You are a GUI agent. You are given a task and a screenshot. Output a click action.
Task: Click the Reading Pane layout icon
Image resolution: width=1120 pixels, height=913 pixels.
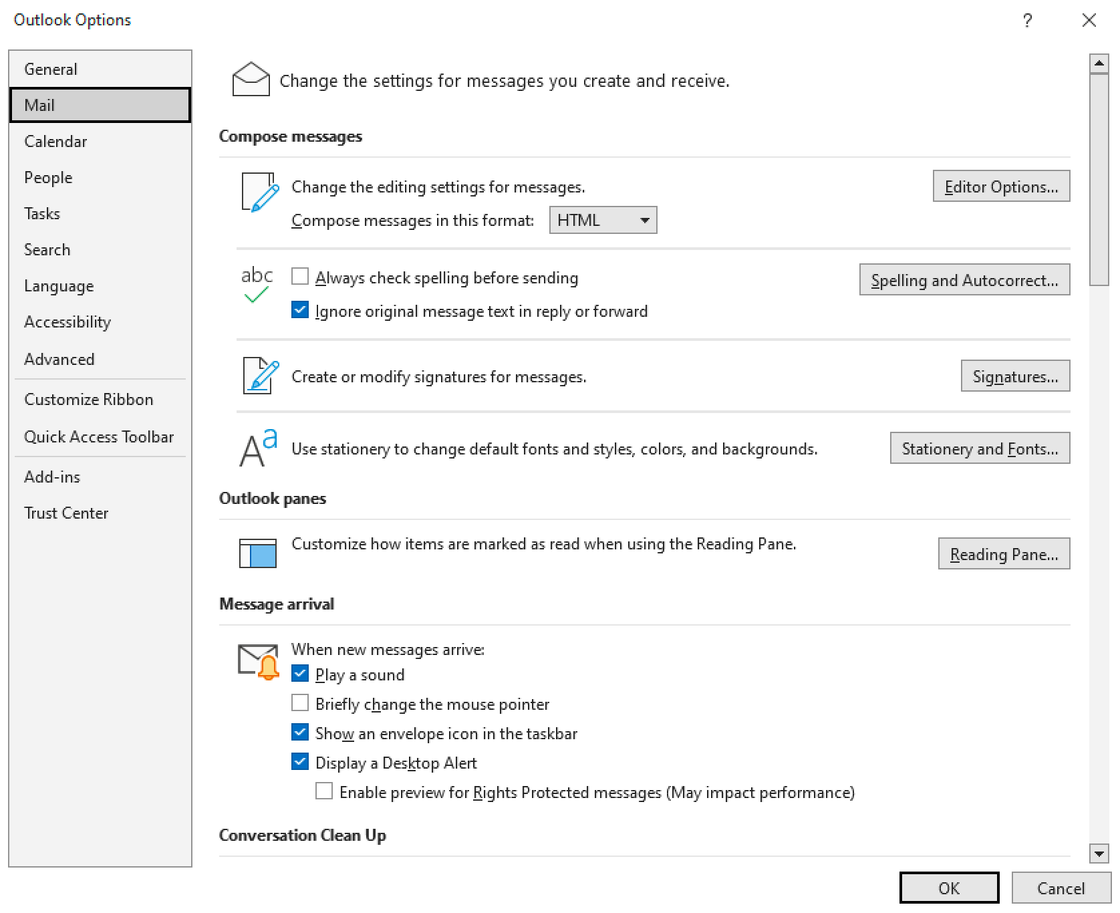pos(258,553)
